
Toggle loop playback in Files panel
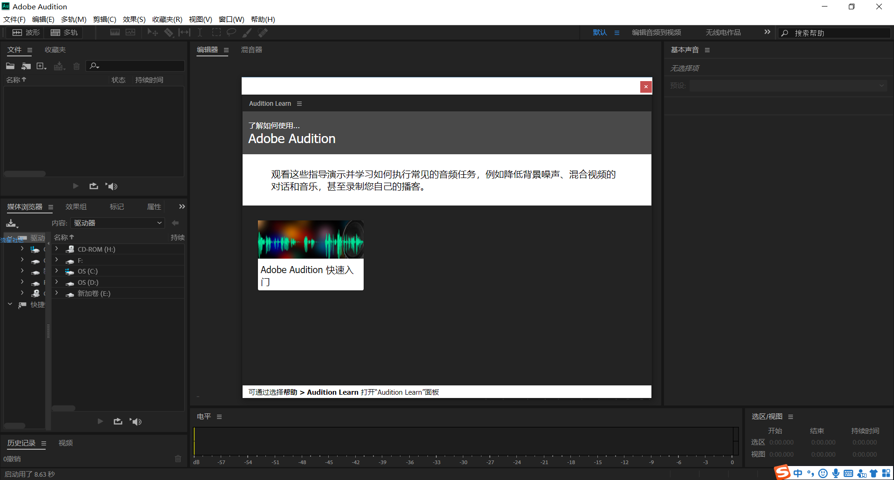coord(94,186)
